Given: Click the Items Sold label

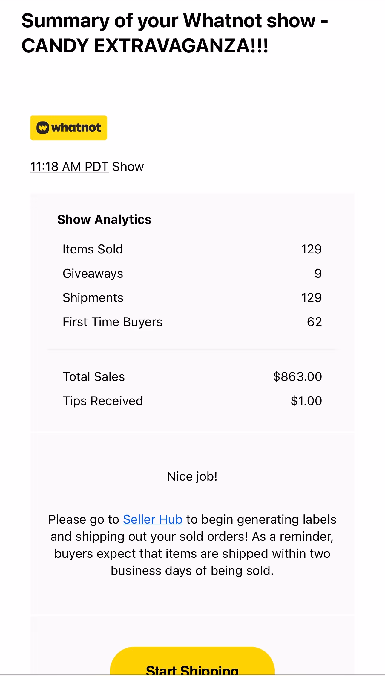Looking at the screenshot, I should coord(93,249).
